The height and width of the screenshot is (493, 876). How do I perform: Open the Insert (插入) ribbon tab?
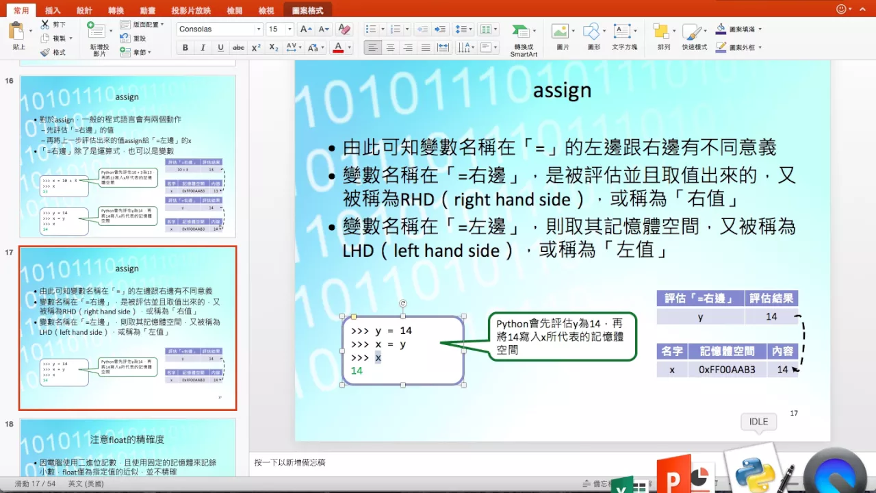point(53,10)
